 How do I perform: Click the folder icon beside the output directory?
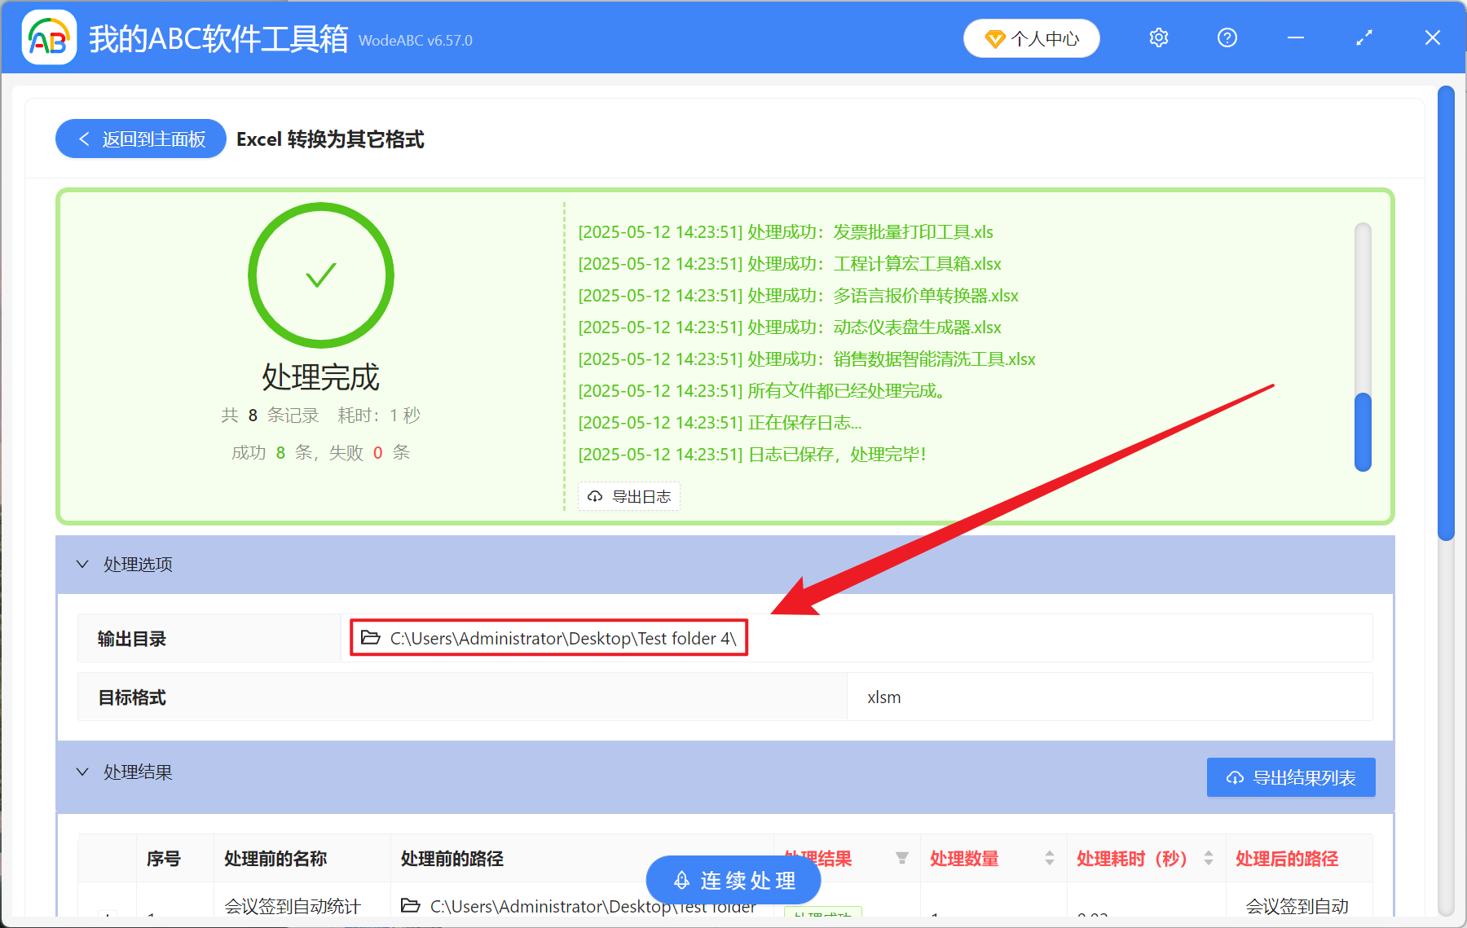point(368,638)
